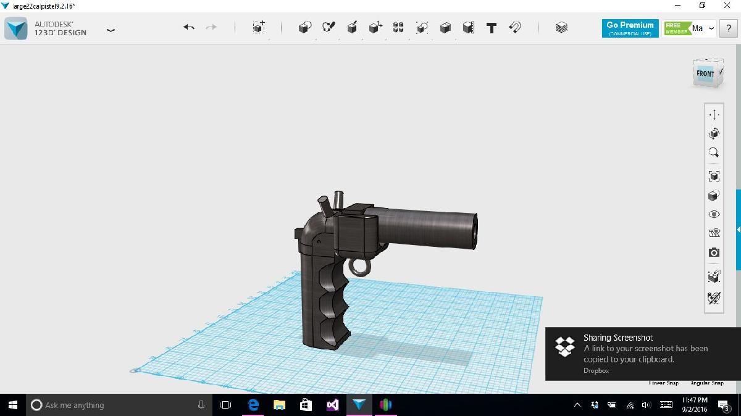The image size is (741, 416).
Task: Toggle object visibility with the eye icon
Action: point(714,214)
